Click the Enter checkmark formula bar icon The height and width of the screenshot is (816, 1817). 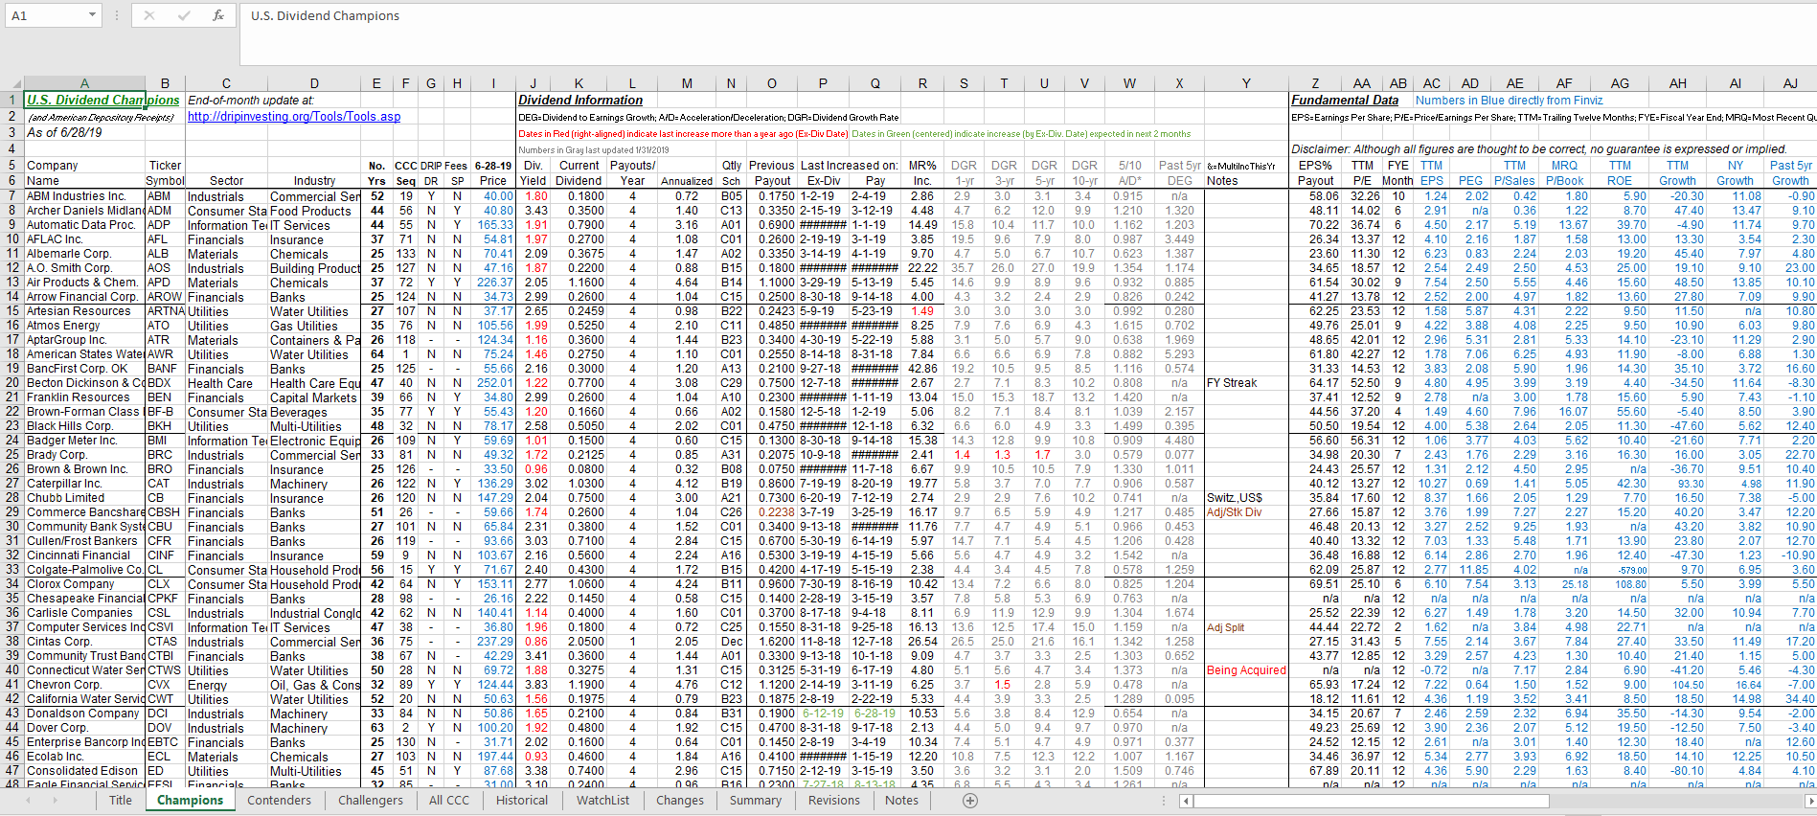[184, 15]
